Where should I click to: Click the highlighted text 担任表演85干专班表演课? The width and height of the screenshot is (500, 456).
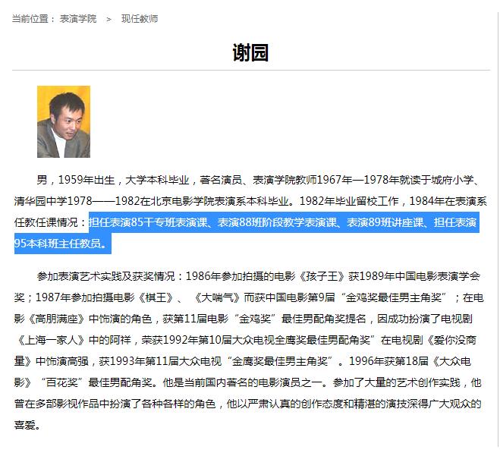point(148,222)
